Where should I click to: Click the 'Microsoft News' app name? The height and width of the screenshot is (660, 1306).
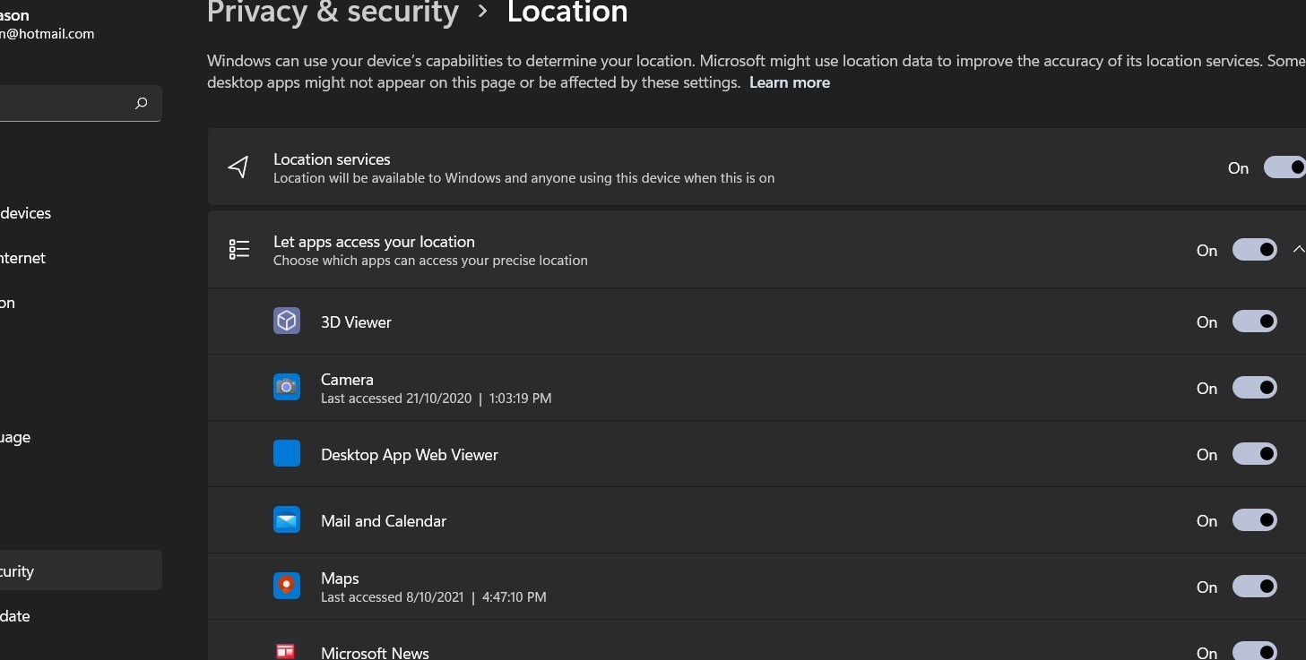tap(375, 653)
